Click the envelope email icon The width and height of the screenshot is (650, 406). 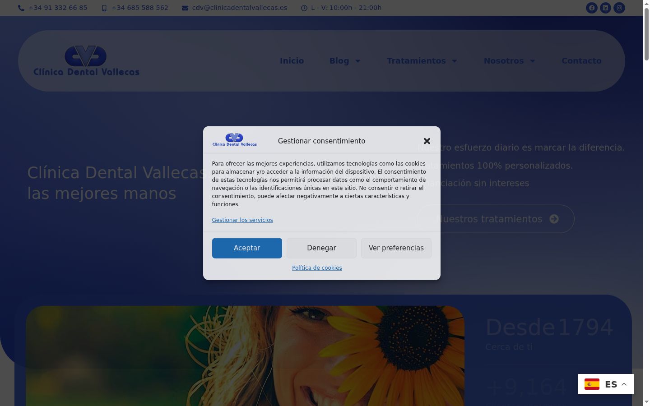pyautogui.click(x=185, y=8)
